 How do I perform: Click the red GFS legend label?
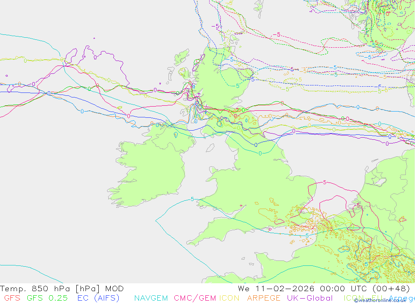coord(12,298)
